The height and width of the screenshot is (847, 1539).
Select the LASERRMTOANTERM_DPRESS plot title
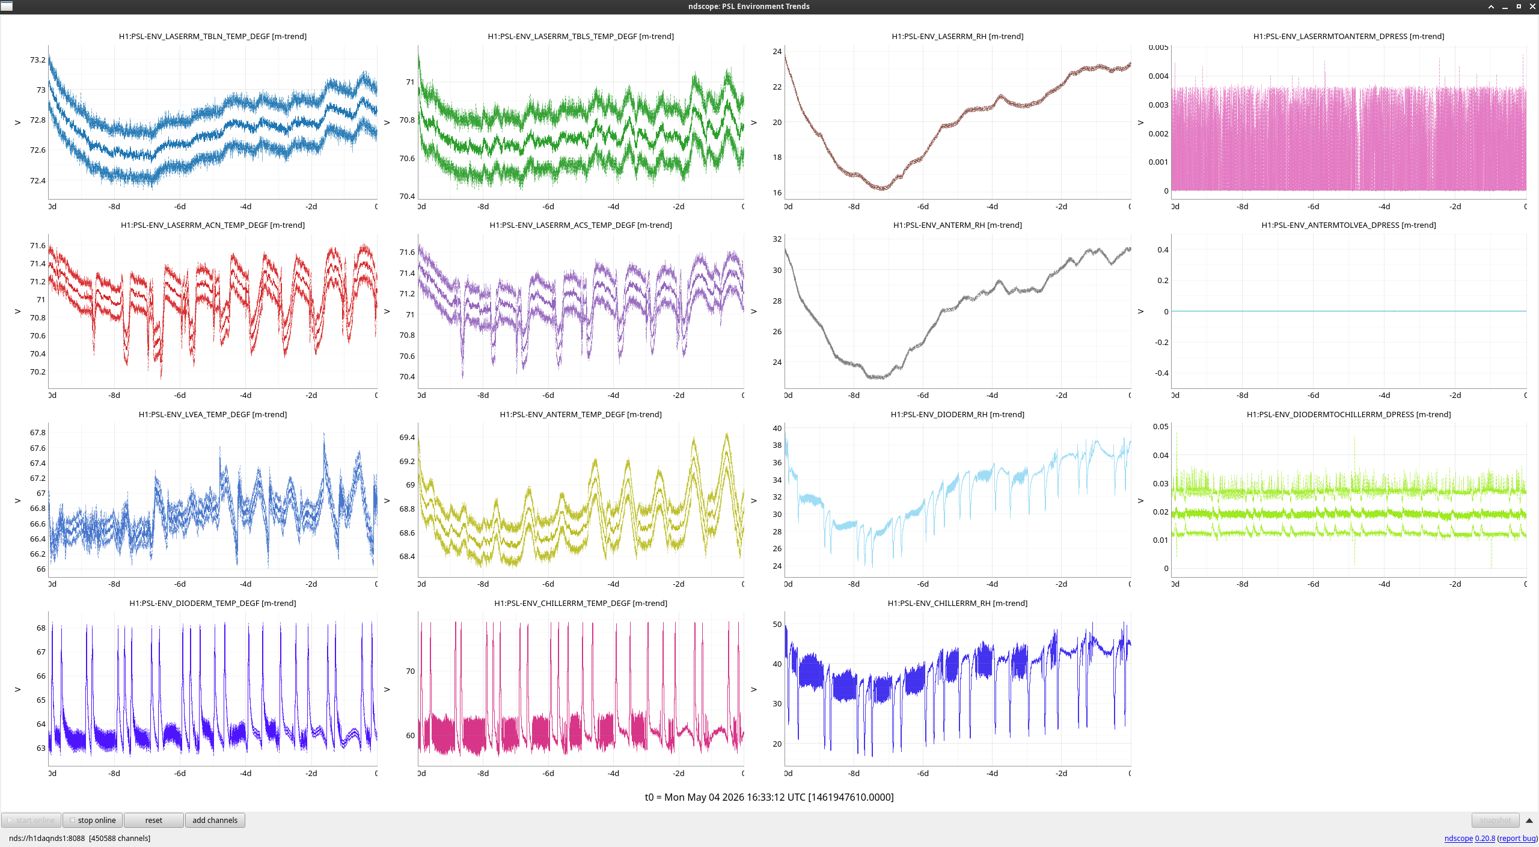(x=1348, y=36)
